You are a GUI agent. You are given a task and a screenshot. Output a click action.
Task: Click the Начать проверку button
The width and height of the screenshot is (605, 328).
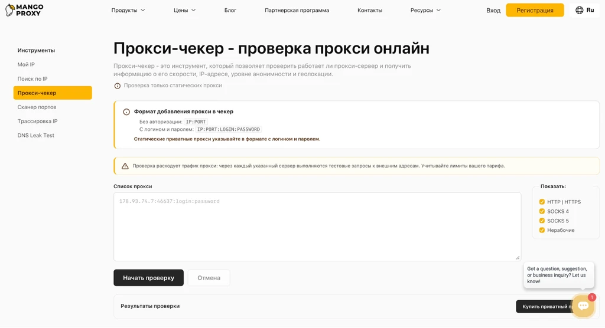tap(148, 277)
